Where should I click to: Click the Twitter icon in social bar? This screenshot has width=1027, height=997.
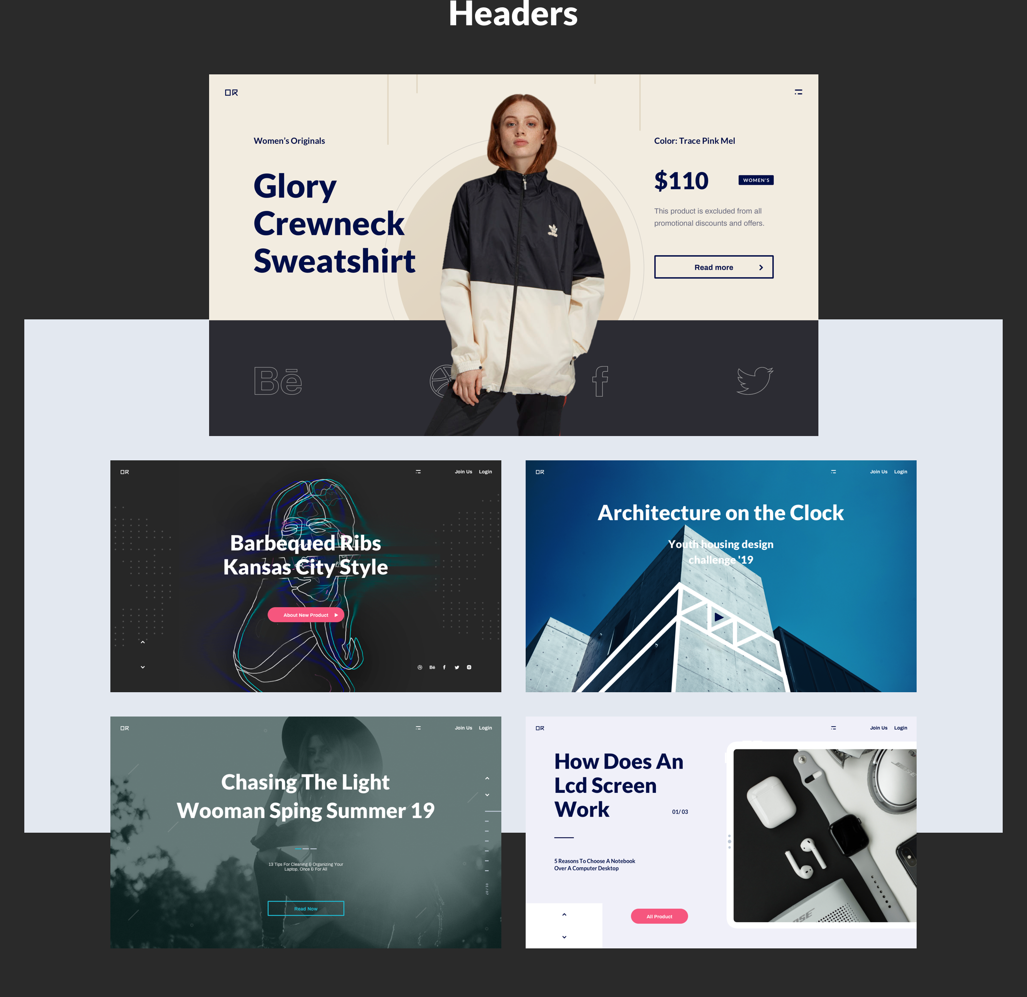pos(754,377)
